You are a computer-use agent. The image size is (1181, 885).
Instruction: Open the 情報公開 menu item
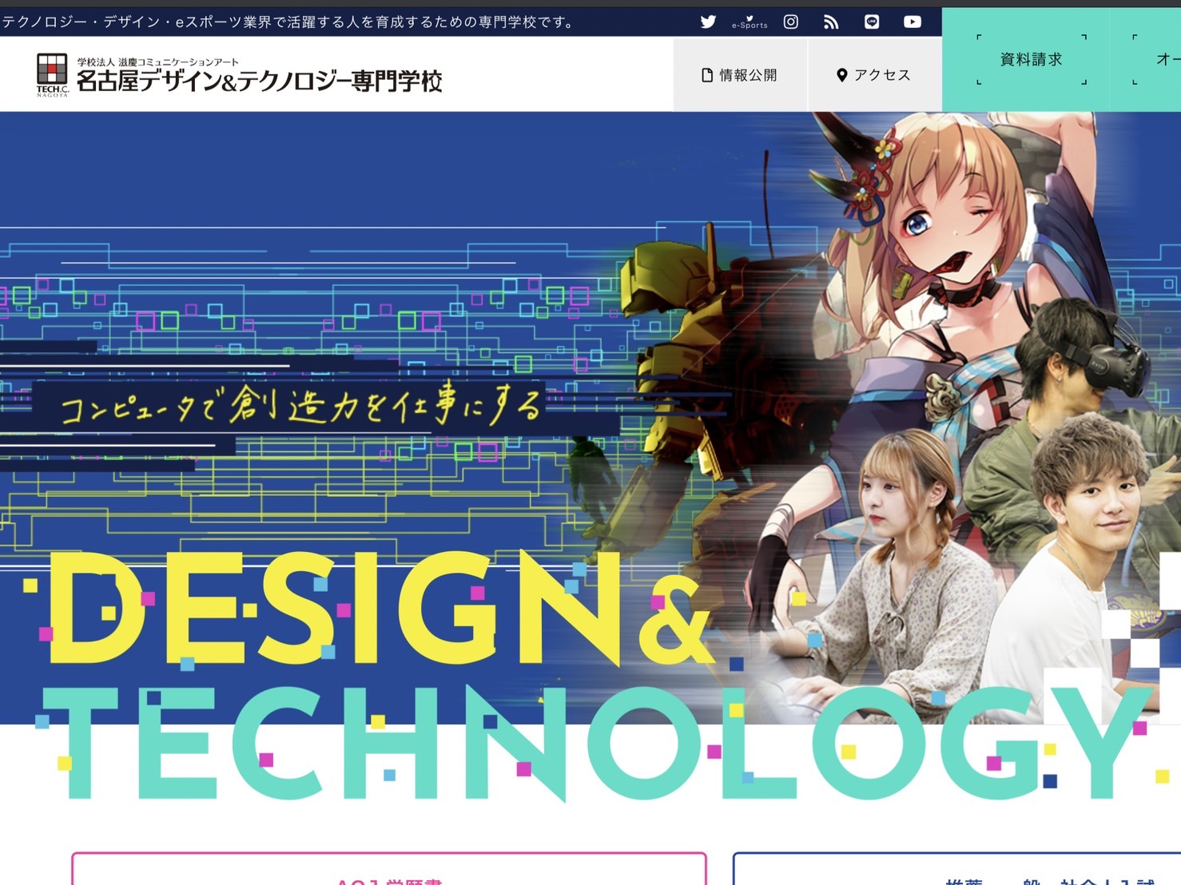click(740, 75)
